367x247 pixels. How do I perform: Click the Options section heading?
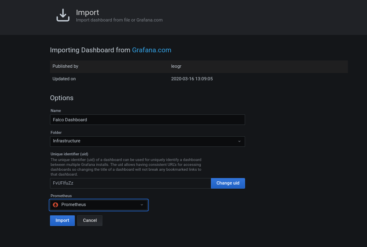[x=62, y=98]
